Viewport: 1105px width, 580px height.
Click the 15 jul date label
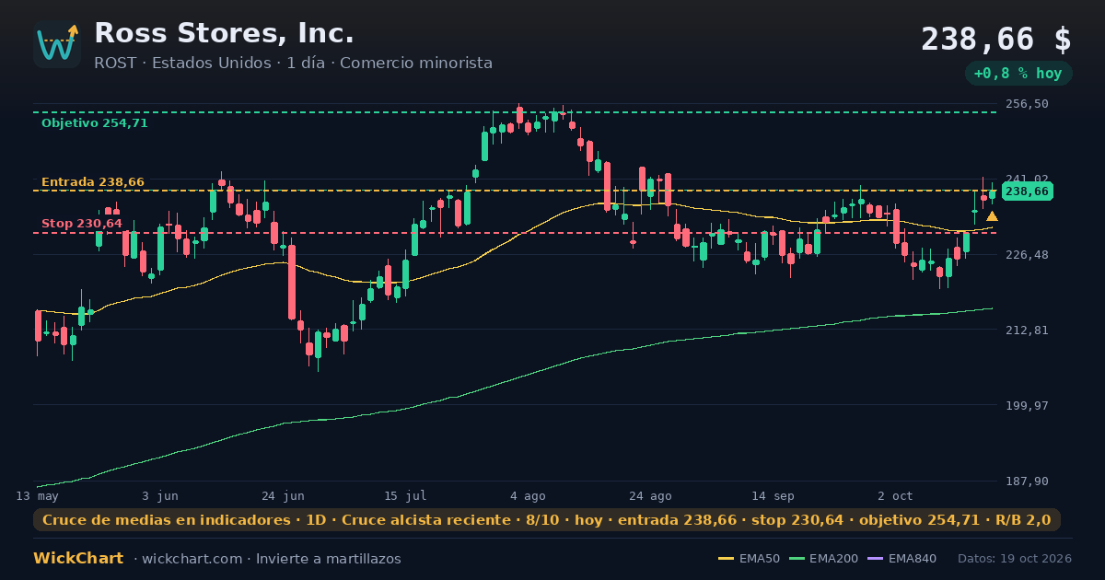(x=405, y=496)
